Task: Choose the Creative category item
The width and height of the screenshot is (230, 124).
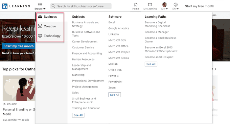Action: pyautogui.click(x=50, y=26)
